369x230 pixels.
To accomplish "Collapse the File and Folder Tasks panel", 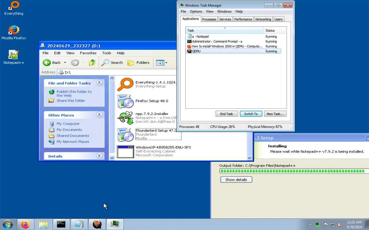I will click(x=99, y=83).
